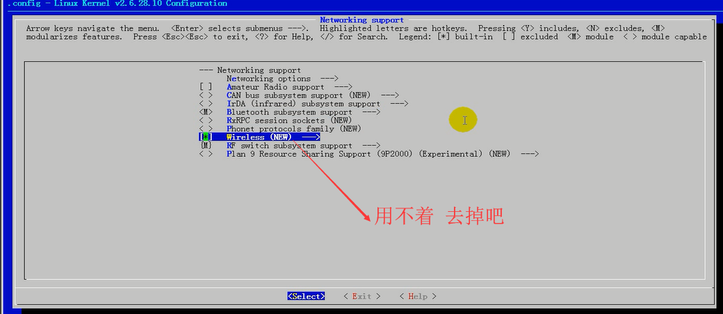Select the highlighted Wireless (NEW) entry

tap(259, 137)
